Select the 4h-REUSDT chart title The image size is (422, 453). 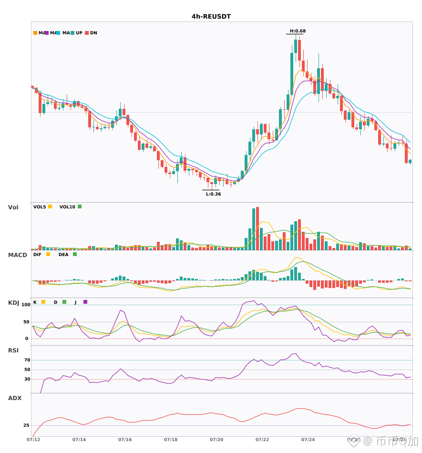[211, 17]
